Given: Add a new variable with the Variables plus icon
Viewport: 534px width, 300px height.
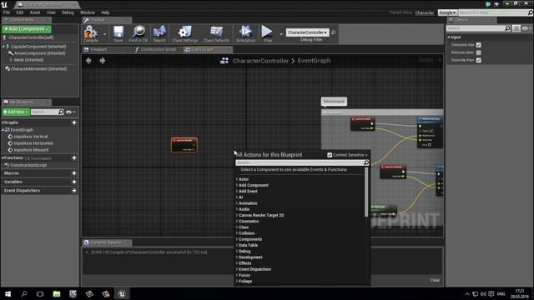Looking at the screenshot, I should pyautogui.click(x=74, y=182).
